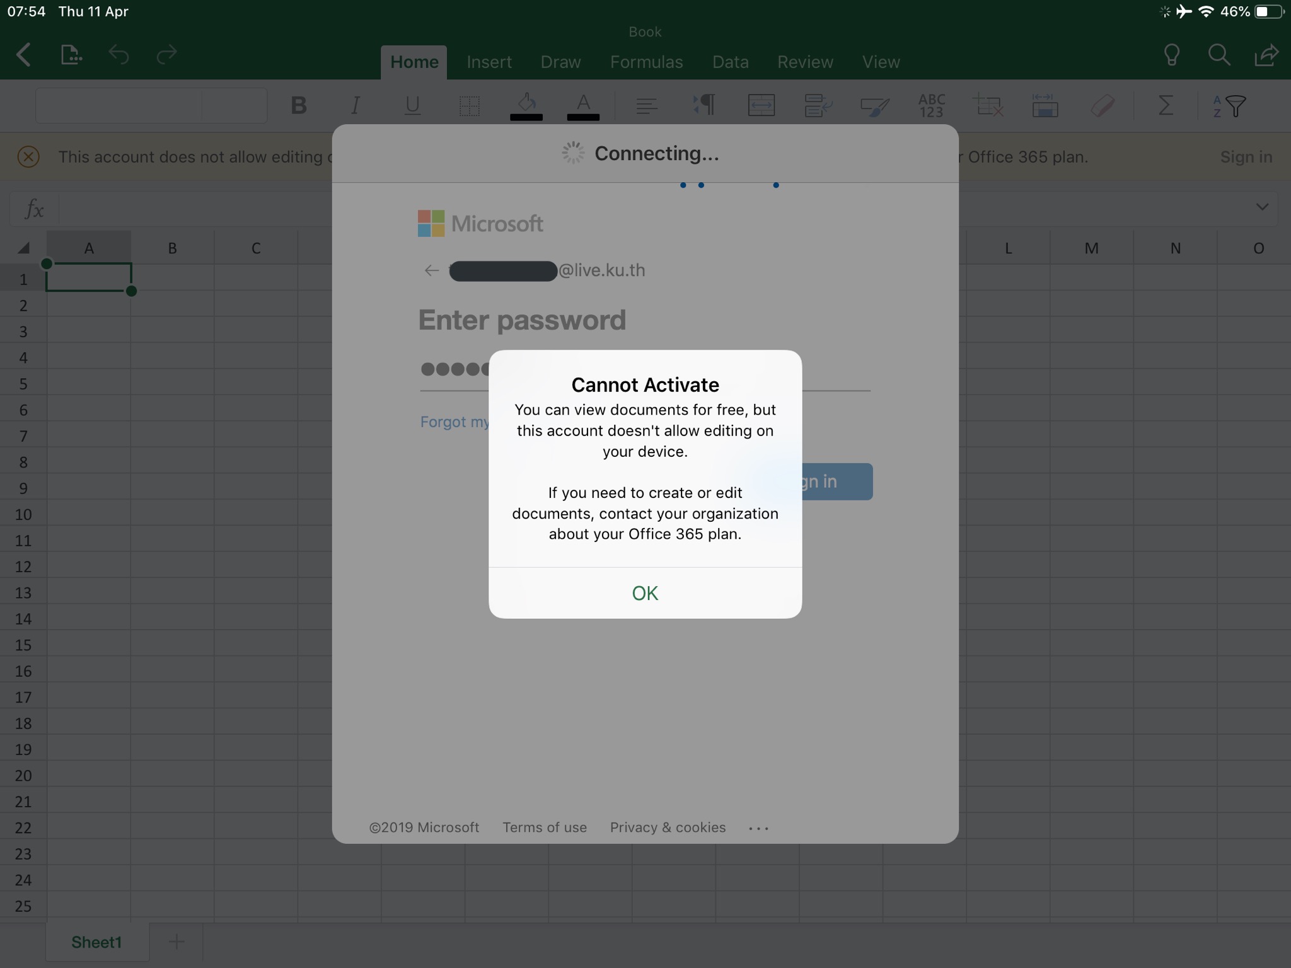Switch to the Insert tab
The height and width of the screenshot is (968, 1291).
489,62
